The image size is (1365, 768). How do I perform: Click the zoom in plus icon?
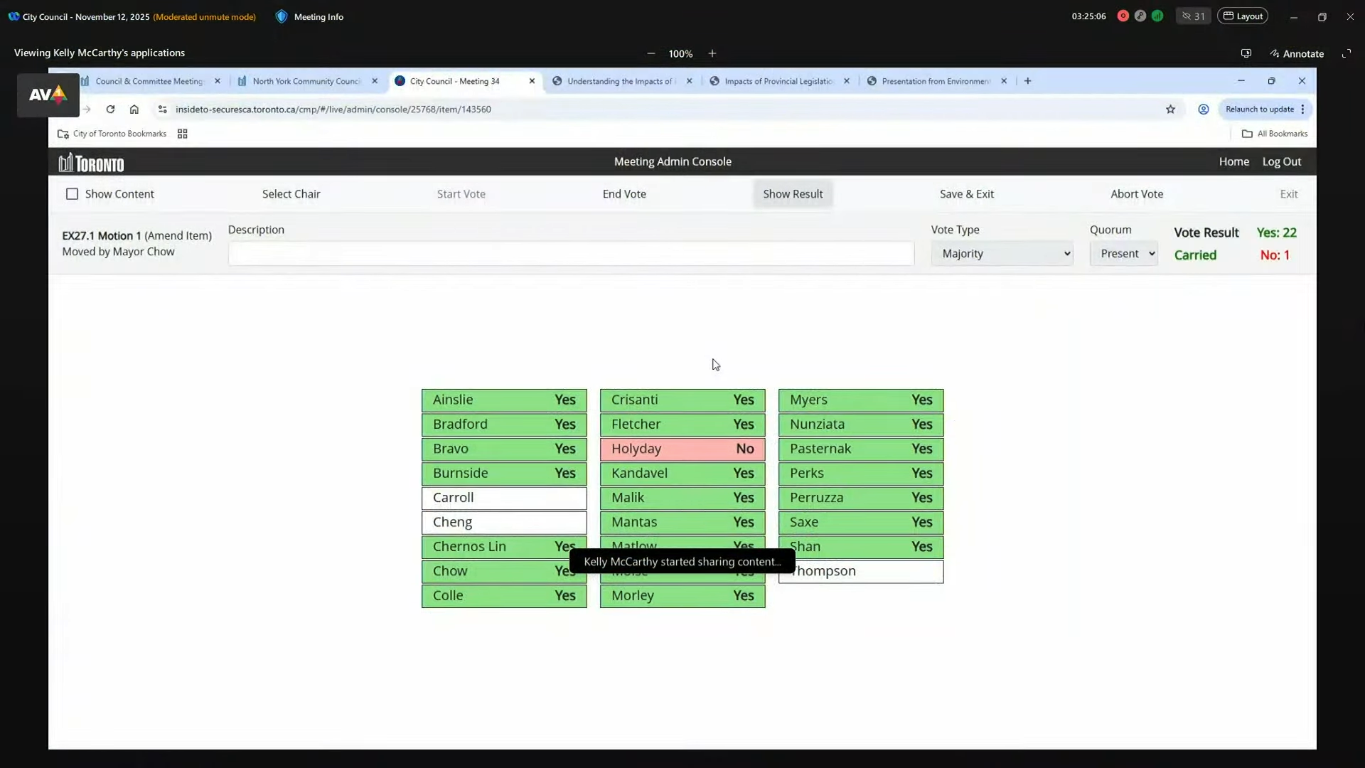click(712, 53)
